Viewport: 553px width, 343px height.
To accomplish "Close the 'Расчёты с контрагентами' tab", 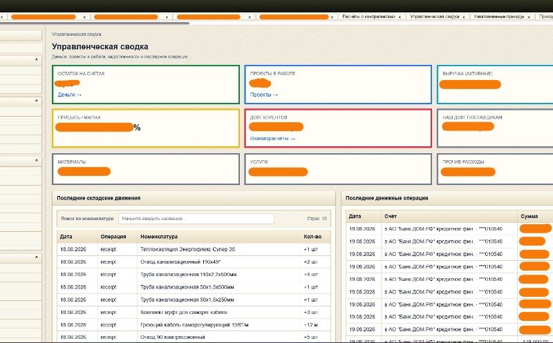I will tap(400, 17).
